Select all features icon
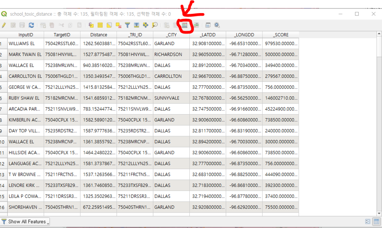 click(x=100, y=25)
